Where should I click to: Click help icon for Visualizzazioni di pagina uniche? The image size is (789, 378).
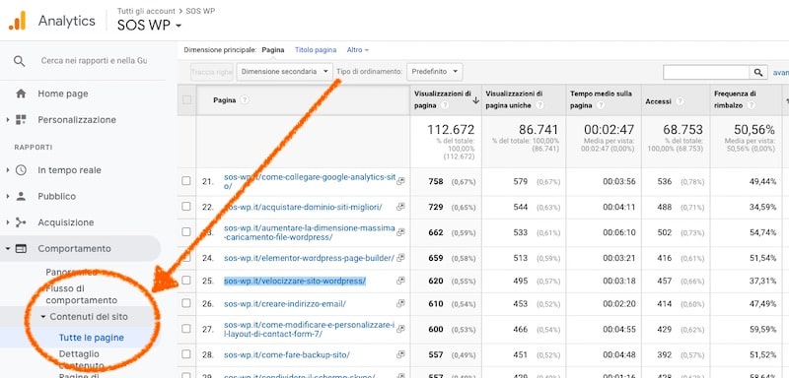[539, 105]
